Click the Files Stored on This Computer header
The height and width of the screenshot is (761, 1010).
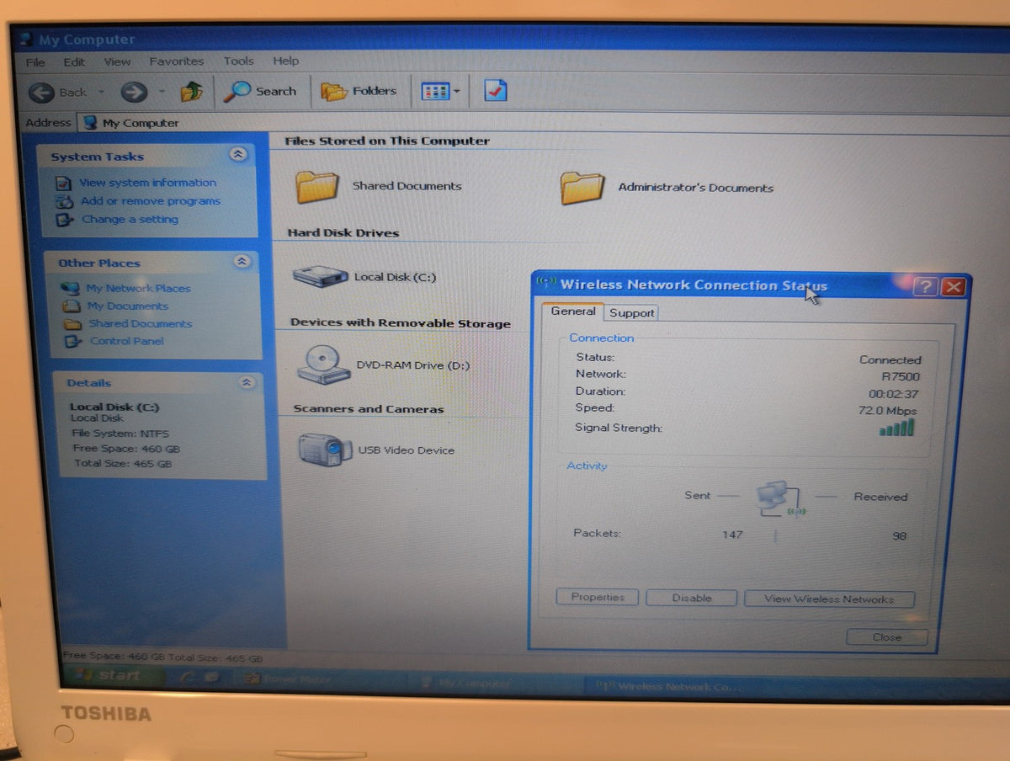tap(387, 141)
